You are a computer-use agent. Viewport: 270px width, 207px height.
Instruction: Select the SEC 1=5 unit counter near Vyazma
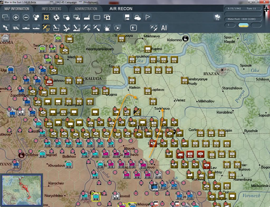[x=5, y=38]
